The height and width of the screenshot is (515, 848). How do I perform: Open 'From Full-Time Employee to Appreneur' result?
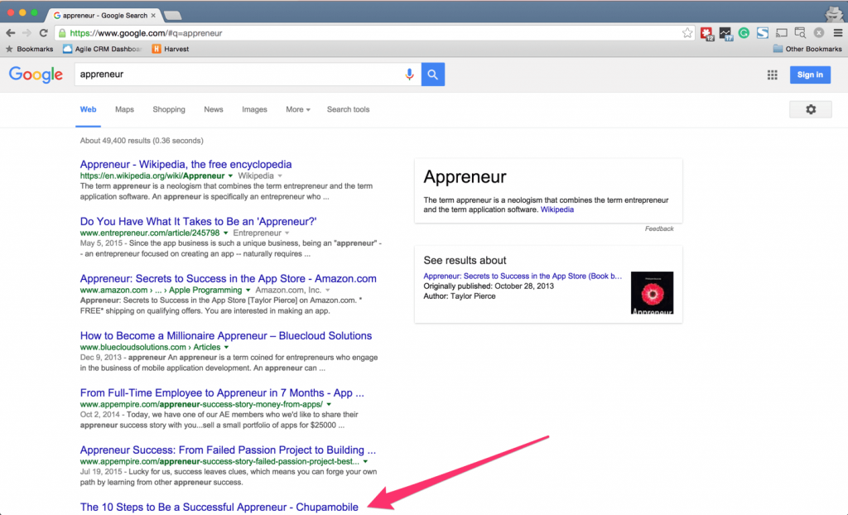click(x=222, y=392)
